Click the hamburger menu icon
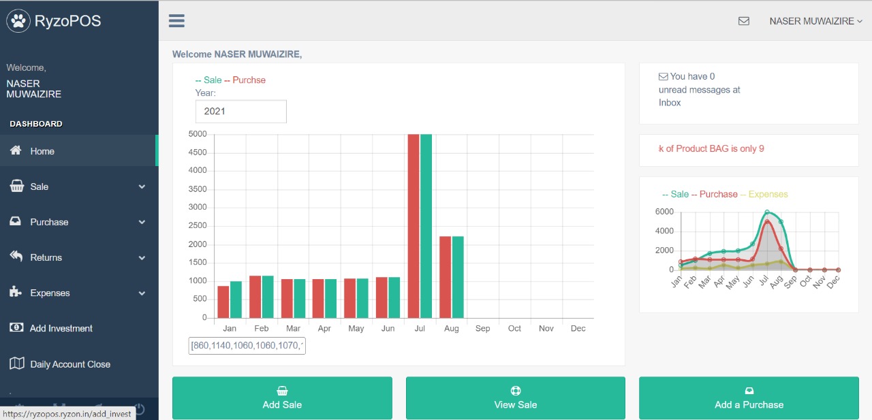The image size is (872, 420). [x=176, y=21]
